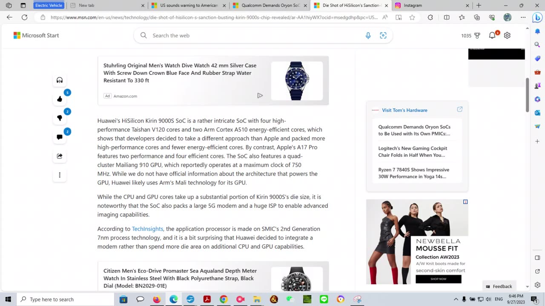Follow the TechInsights link
The width and height of the screenshot is (545, 306).
[x=147, y=229]
